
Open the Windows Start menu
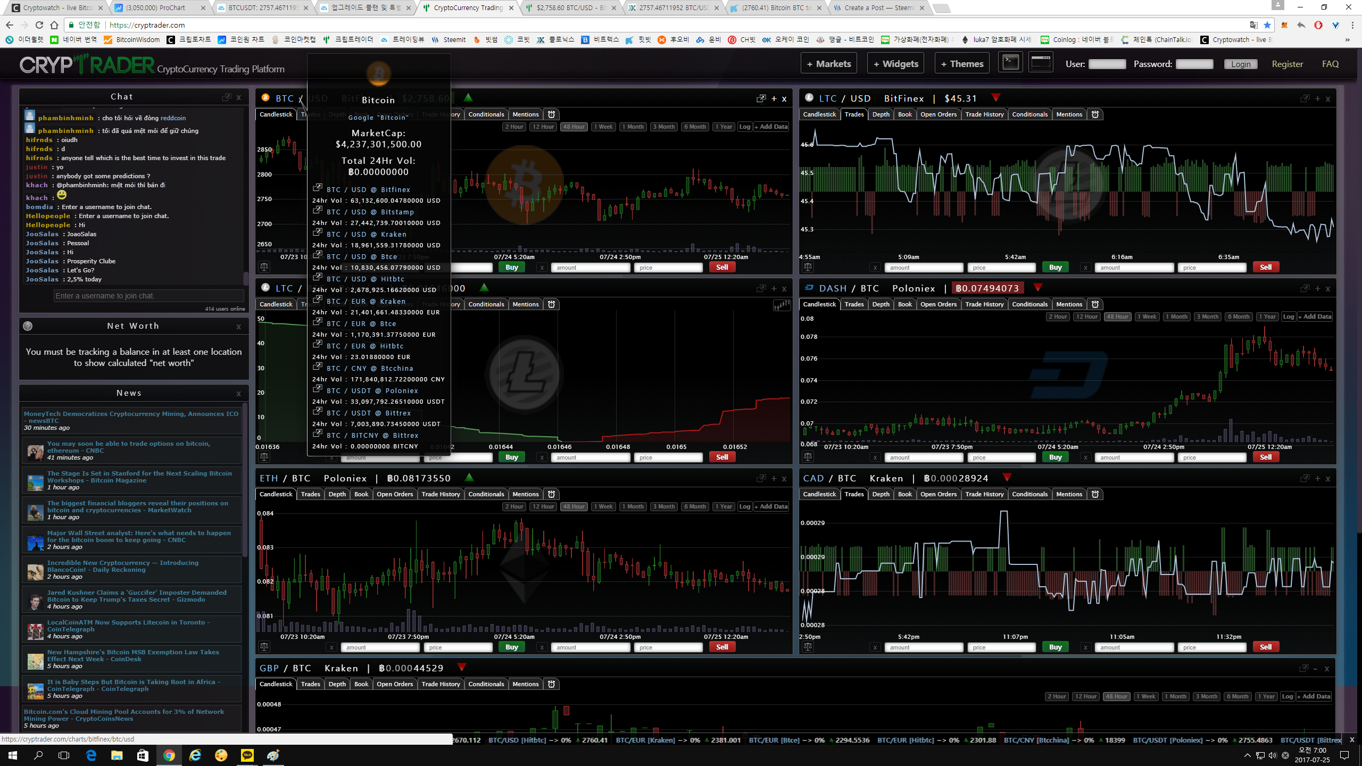coord(13,755)
